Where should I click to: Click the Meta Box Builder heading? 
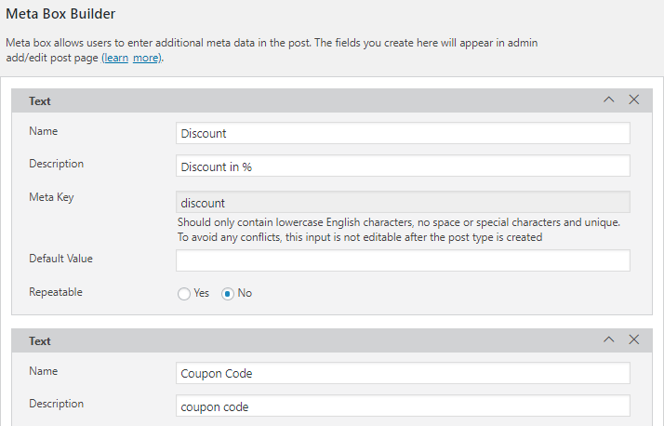(60, 14)
